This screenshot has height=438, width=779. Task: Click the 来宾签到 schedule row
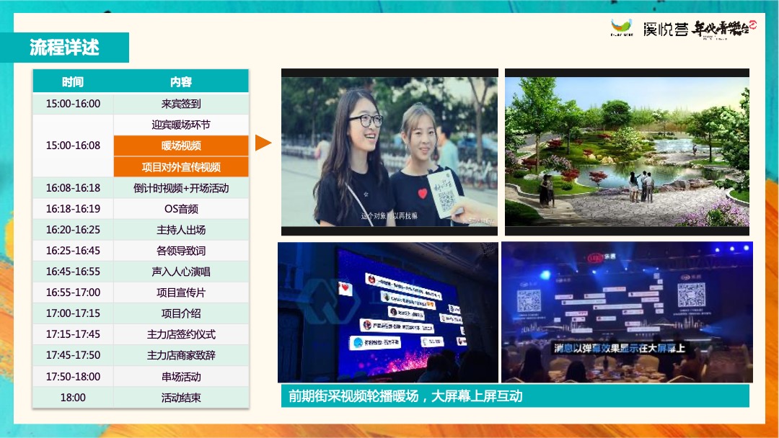(180, 103)
